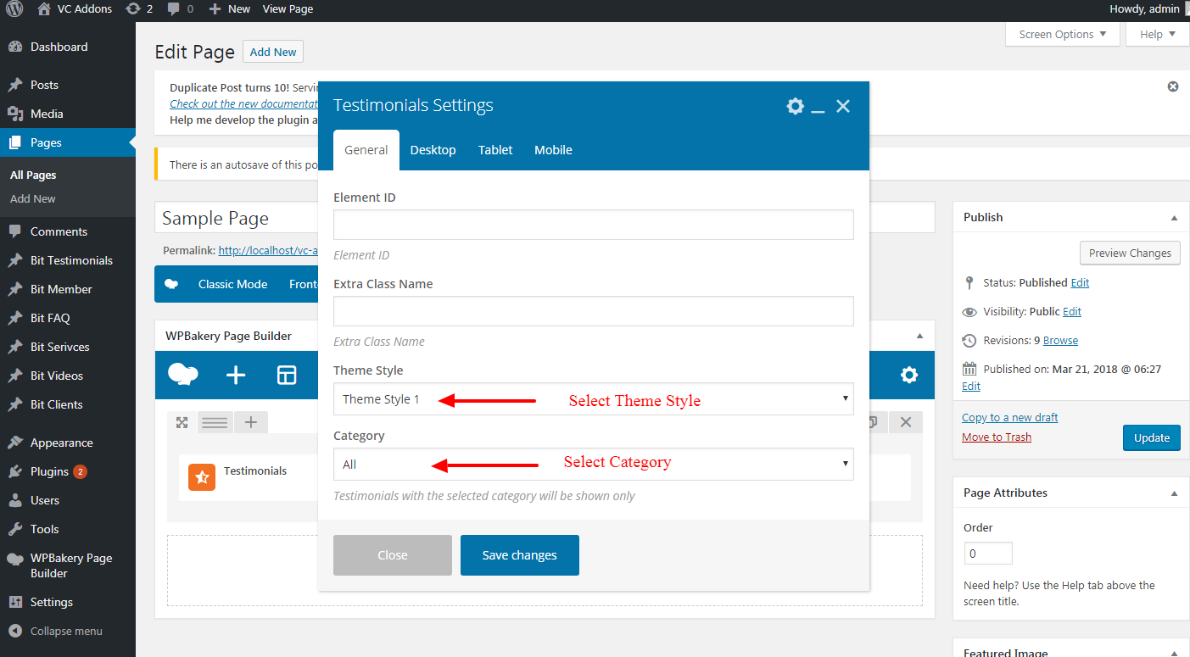Click the WordPress logo in admin bar
This screenshot has height=657, width=1190.
(14, 8)
